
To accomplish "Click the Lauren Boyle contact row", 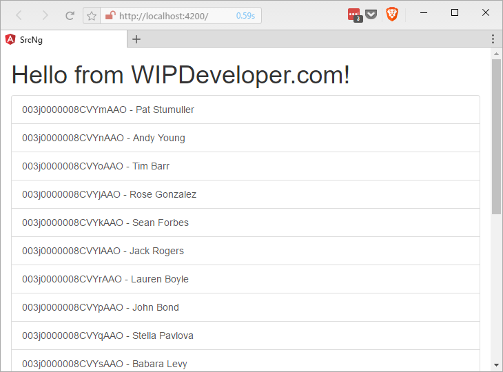I will click(x=246, y=279).
